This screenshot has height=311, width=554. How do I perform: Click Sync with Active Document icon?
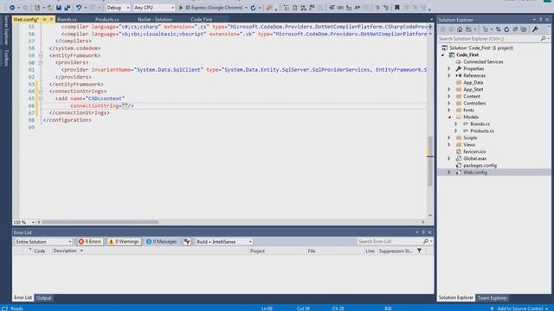[x=499, y=29]
